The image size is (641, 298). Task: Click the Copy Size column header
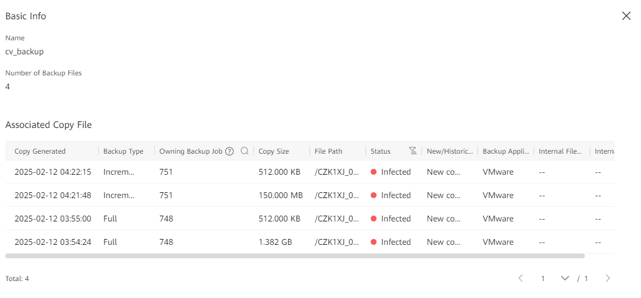pos(274,151)
